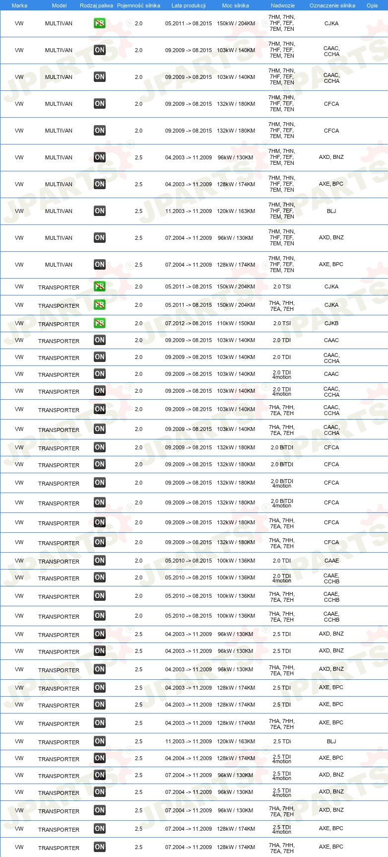Click the Nadwozie column header
This screenshot has height=857, width=388.
[x=282, y=5]
